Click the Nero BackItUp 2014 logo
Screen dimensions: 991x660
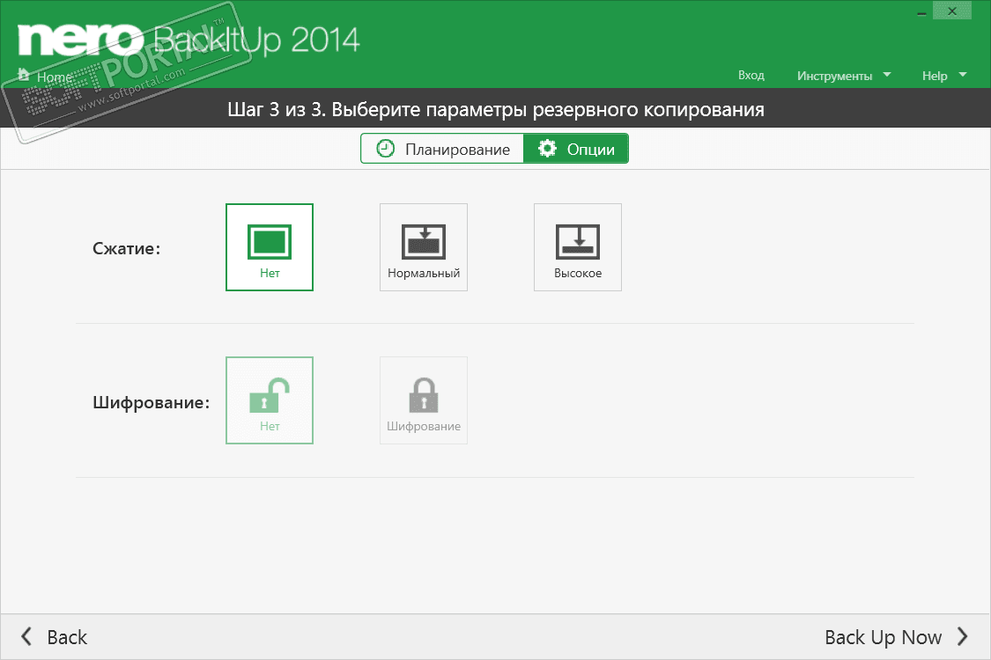click(x=189, y=39)
